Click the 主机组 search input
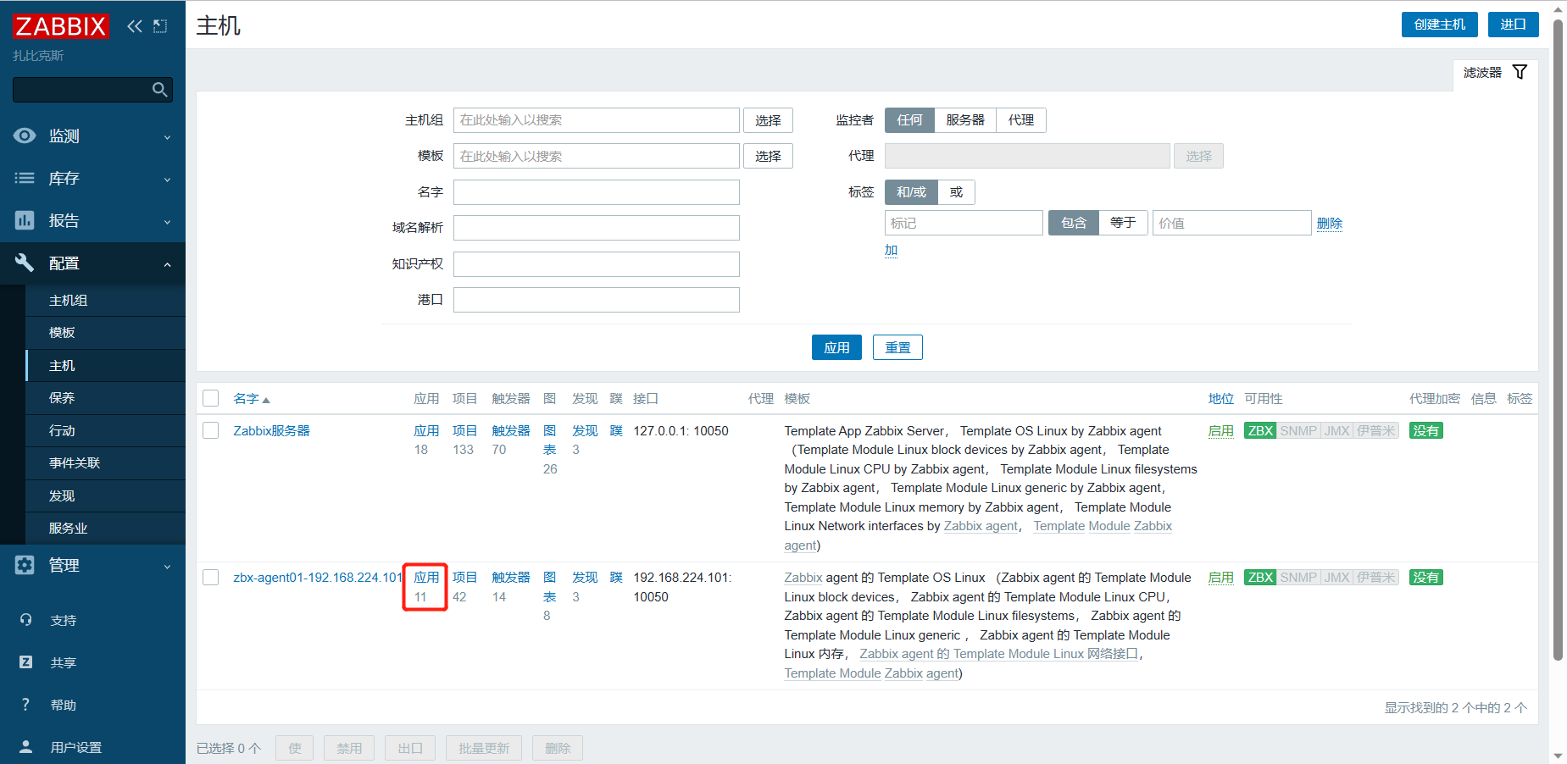The width and height of the screenshot is (1567, 764). pos(597,120)
